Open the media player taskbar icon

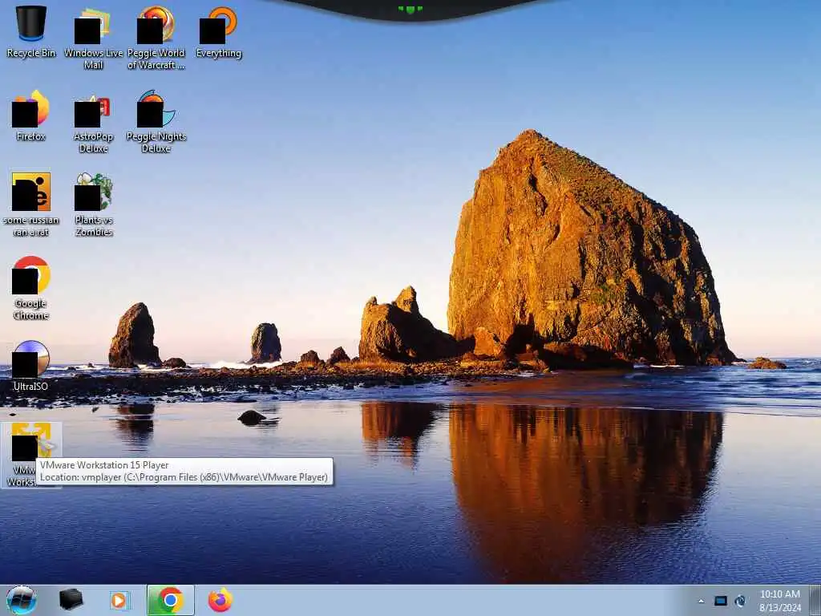click(119, 600)
